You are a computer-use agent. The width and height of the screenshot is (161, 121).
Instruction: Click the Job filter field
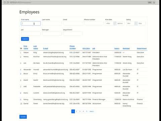coord(31,34)
